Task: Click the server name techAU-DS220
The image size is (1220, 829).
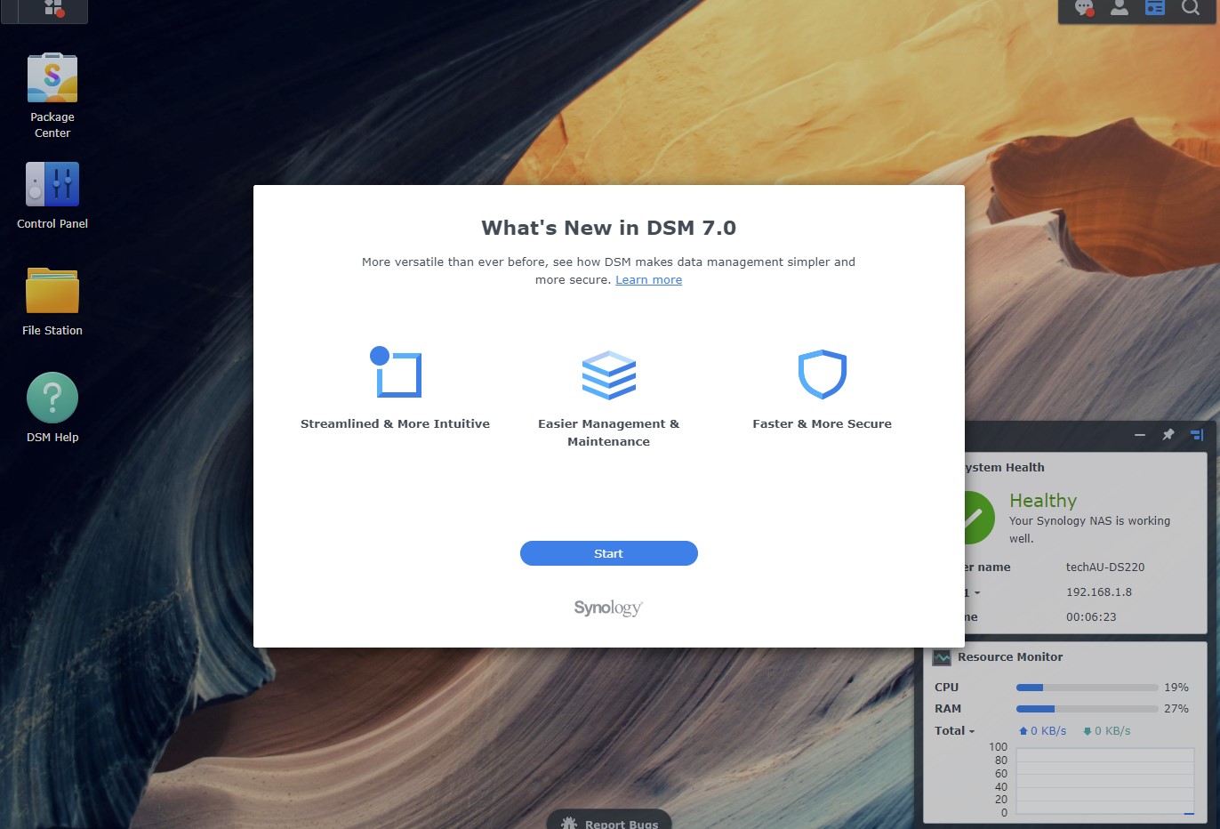Action: pyautogui.click(x=1105, y=567)
